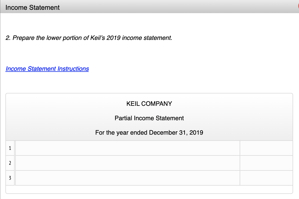
Task: Select the row 2 amount cell
Action: [266, 163]
